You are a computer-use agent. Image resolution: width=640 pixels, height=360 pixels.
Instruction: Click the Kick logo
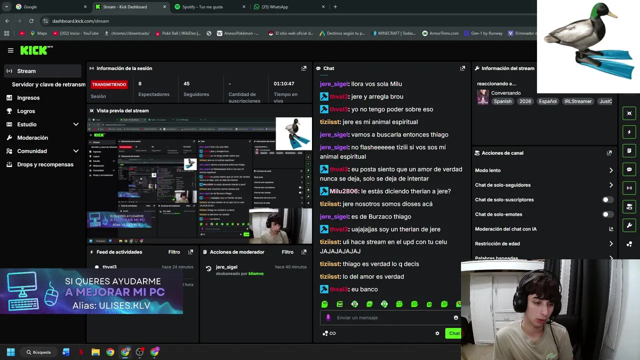36,50
